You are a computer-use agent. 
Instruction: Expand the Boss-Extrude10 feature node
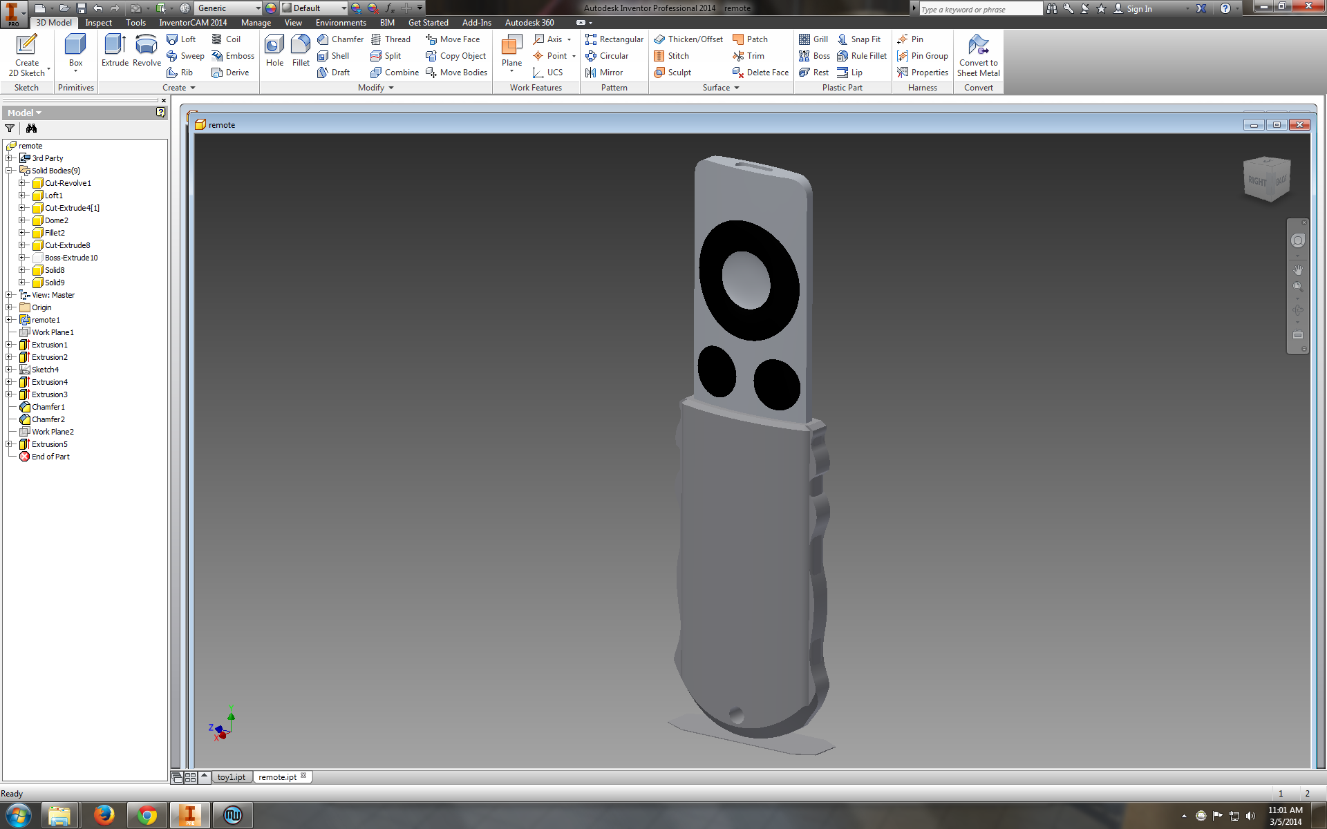pos(21,257)
